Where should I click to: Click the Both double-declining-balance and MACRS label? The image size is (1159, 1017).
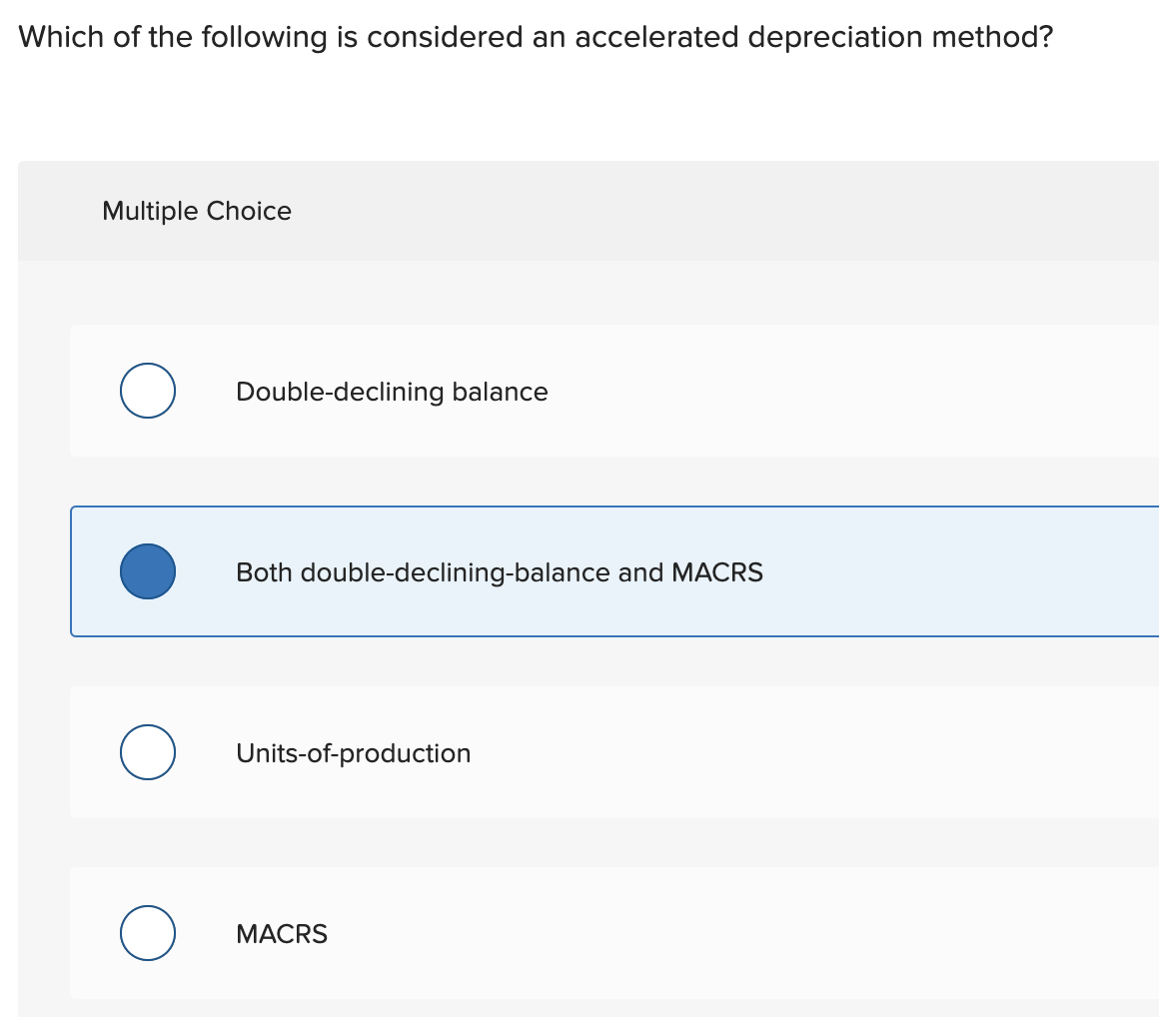[x=499, y=572]
